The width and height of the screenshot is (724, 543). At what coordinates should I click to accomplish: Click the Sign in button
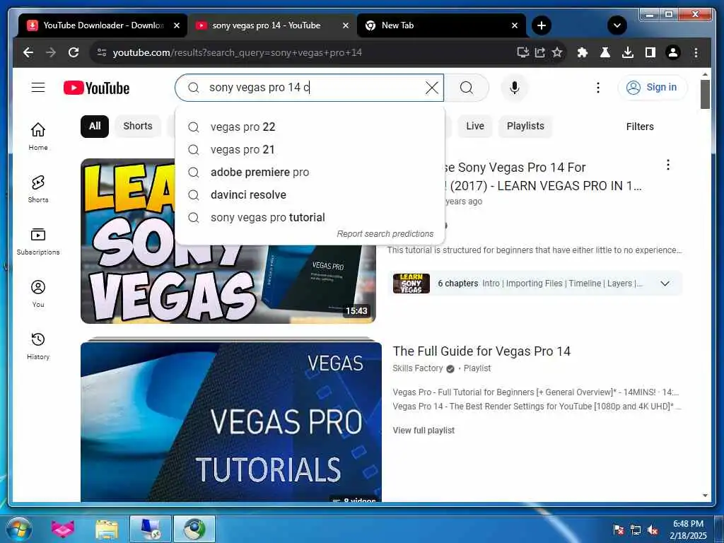click(x=652, y=87)
